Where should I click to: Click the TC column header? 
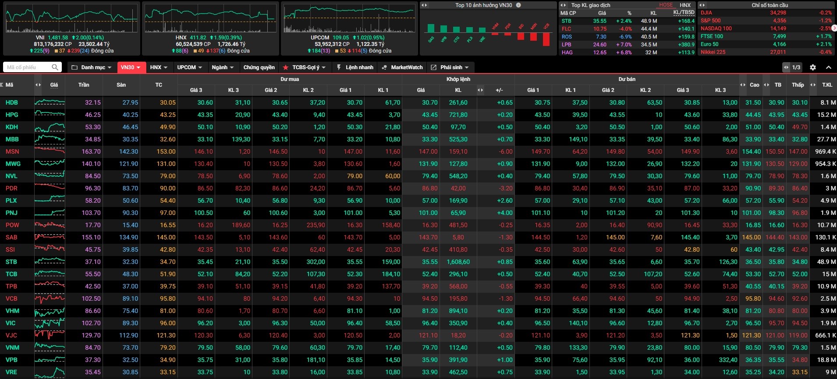coord(159,85)
